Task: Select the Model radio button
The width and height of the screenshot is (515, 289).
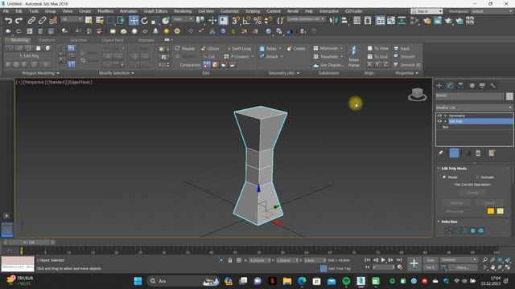Action: coord(444,177)
